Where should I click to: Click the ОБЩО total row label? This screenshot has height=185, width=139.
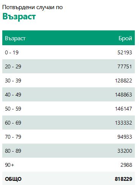click(13, 179)
